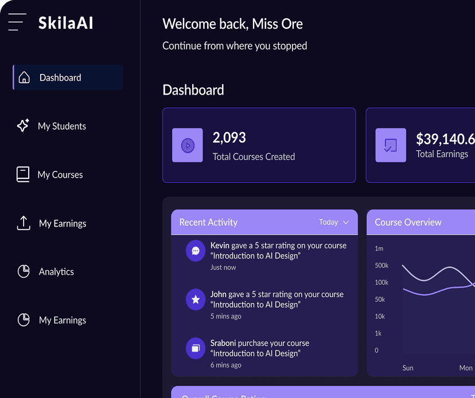The width and height of the screenshot is (475, 398).
Task: Click the My Students sparkle icon
Action: (23, 126)
